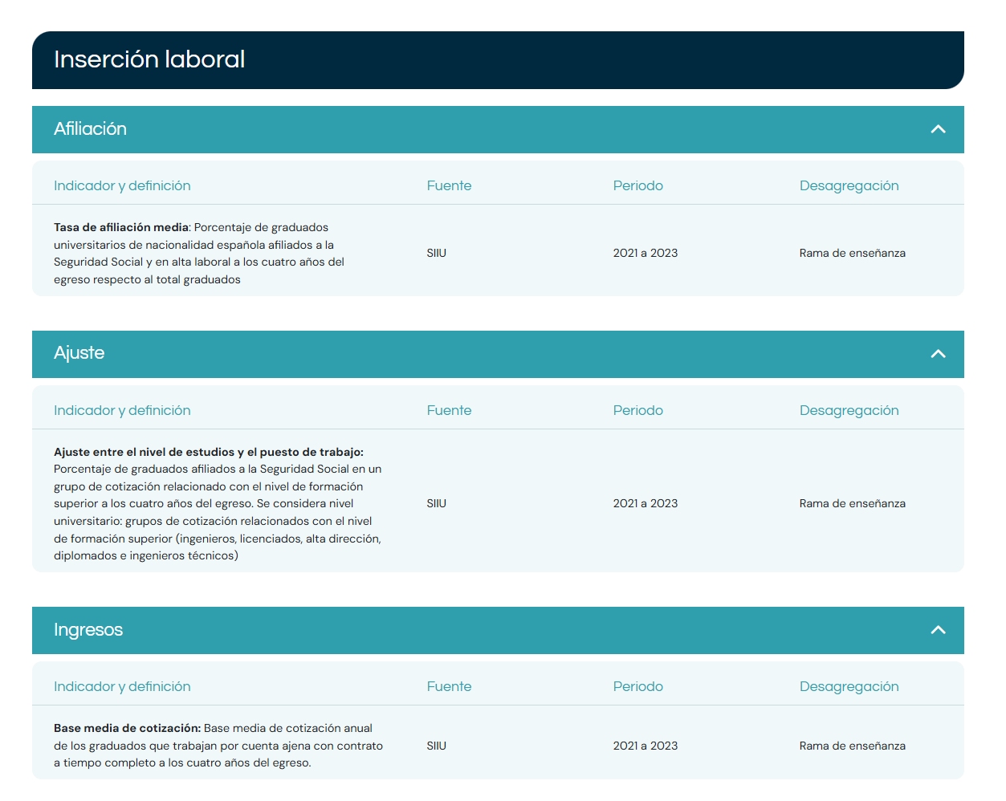Click the SIIU source in the Ingresos row
1006x801 pixels.
(x=436, y=746)
